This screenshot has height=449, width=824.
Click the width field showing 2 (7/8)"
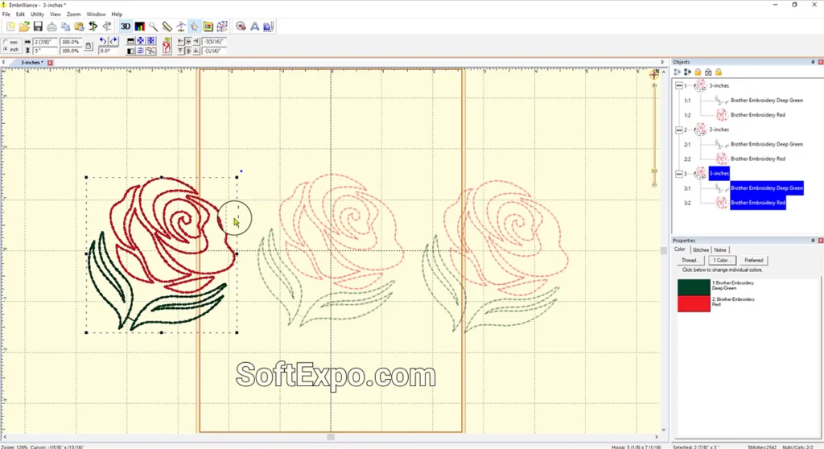pos(45,42)
